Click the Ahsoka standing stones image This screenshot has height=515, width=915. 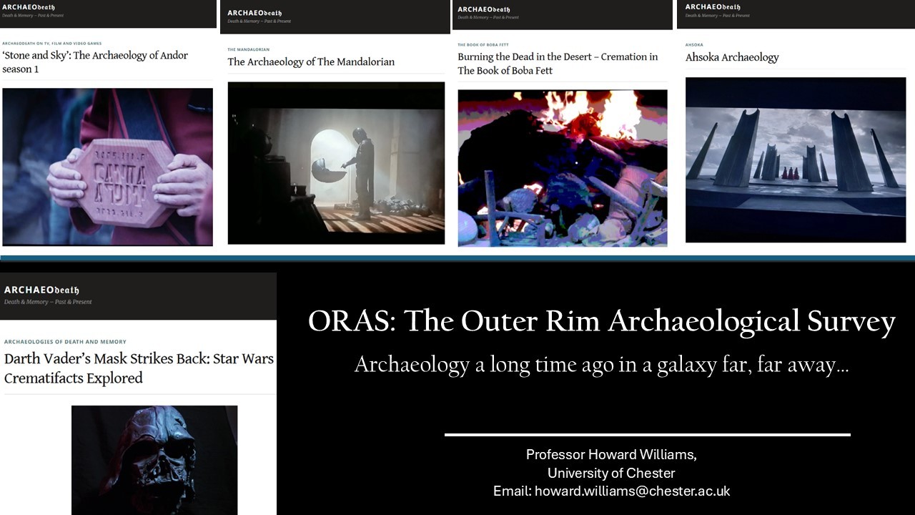(x=796, y=160)
